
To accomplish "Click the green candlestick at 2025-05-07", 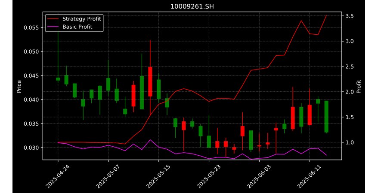I will 108,84.
